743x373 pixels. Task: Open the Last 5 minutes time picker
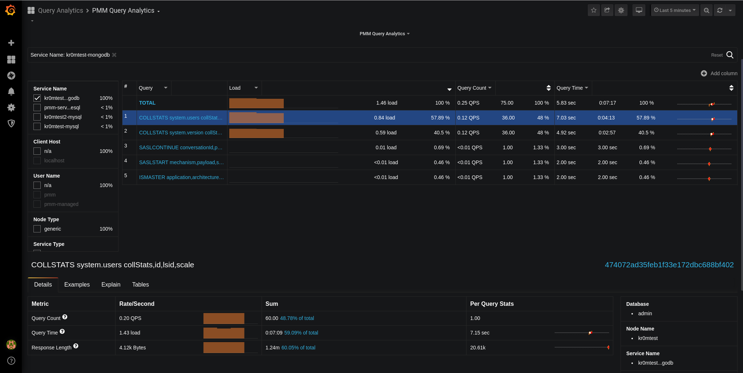click(x=675, y=10)
